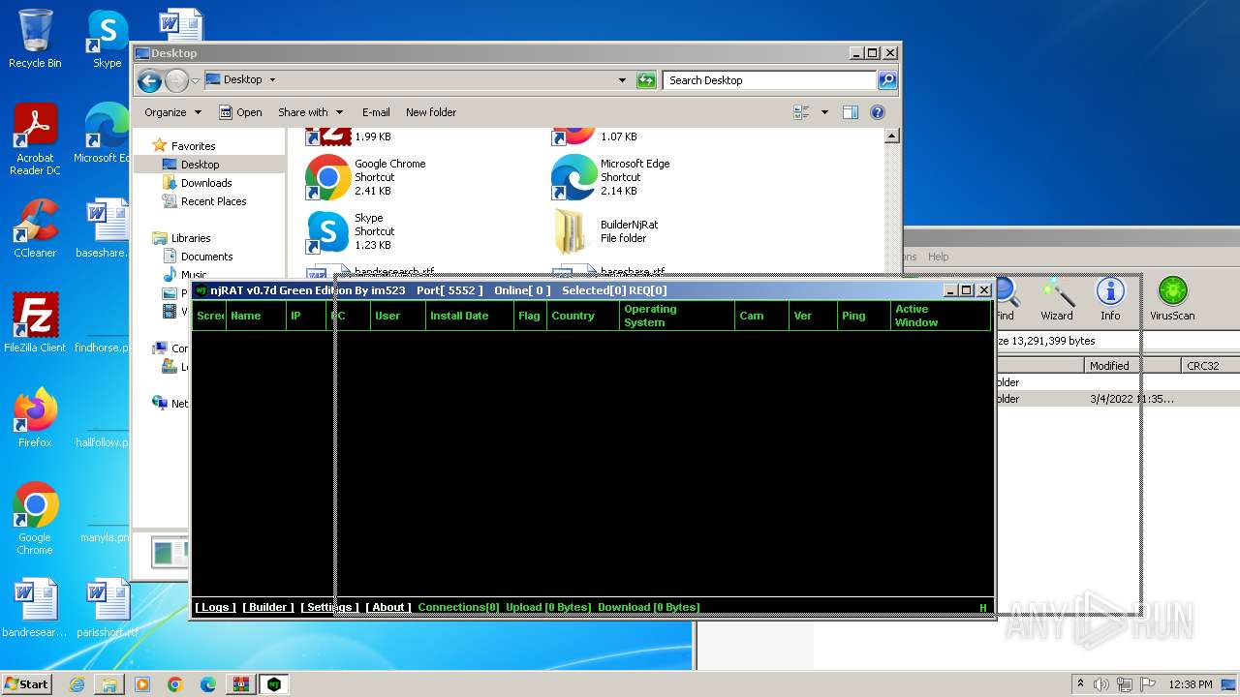Open Google Chrome desktop icon

pos(35,519)
